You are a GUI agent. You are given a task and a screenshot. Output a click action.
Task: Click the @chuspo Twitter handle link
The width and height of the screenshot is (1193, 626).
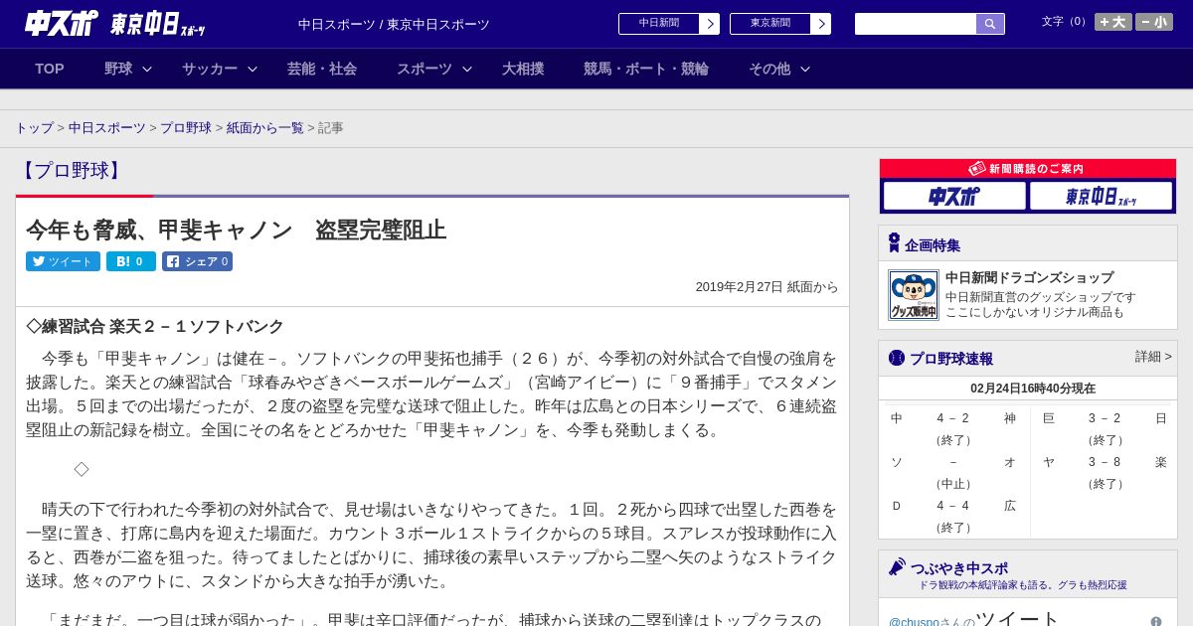914,622
